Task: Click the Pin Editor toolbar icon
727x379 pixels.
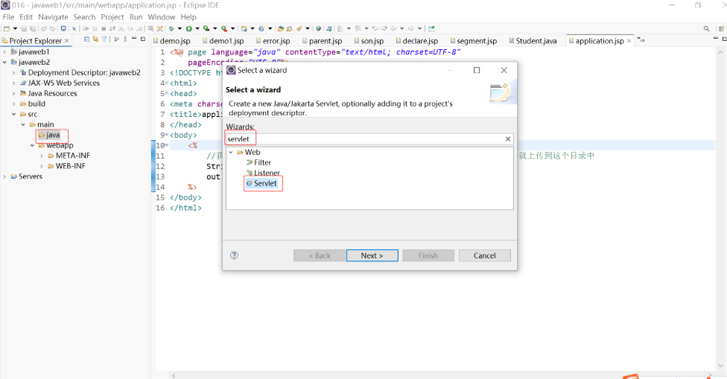Action: click(x=432, y=29)
